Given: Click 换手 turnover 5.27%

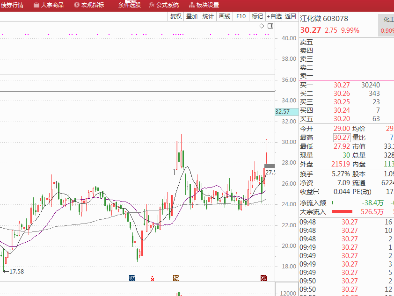Looking at the screenshot, I should pyautogui.click(x=341, y=174).
